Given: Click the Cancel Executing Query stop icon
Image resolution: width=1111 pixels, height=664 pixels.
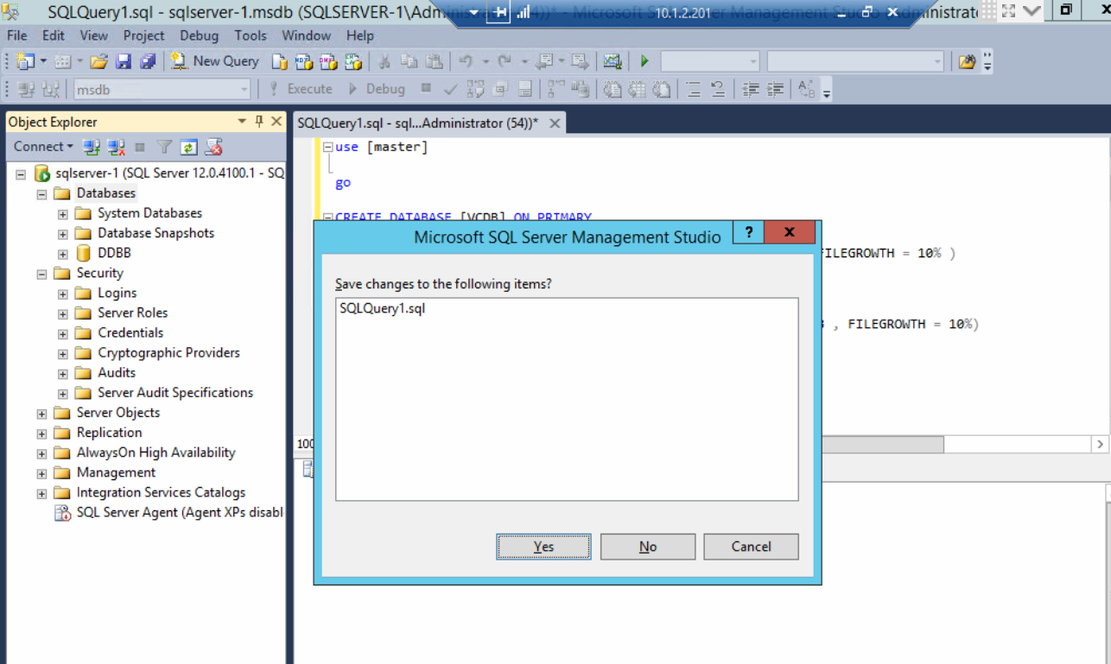Looking at the screenshot, I should [x=426, y=88].
